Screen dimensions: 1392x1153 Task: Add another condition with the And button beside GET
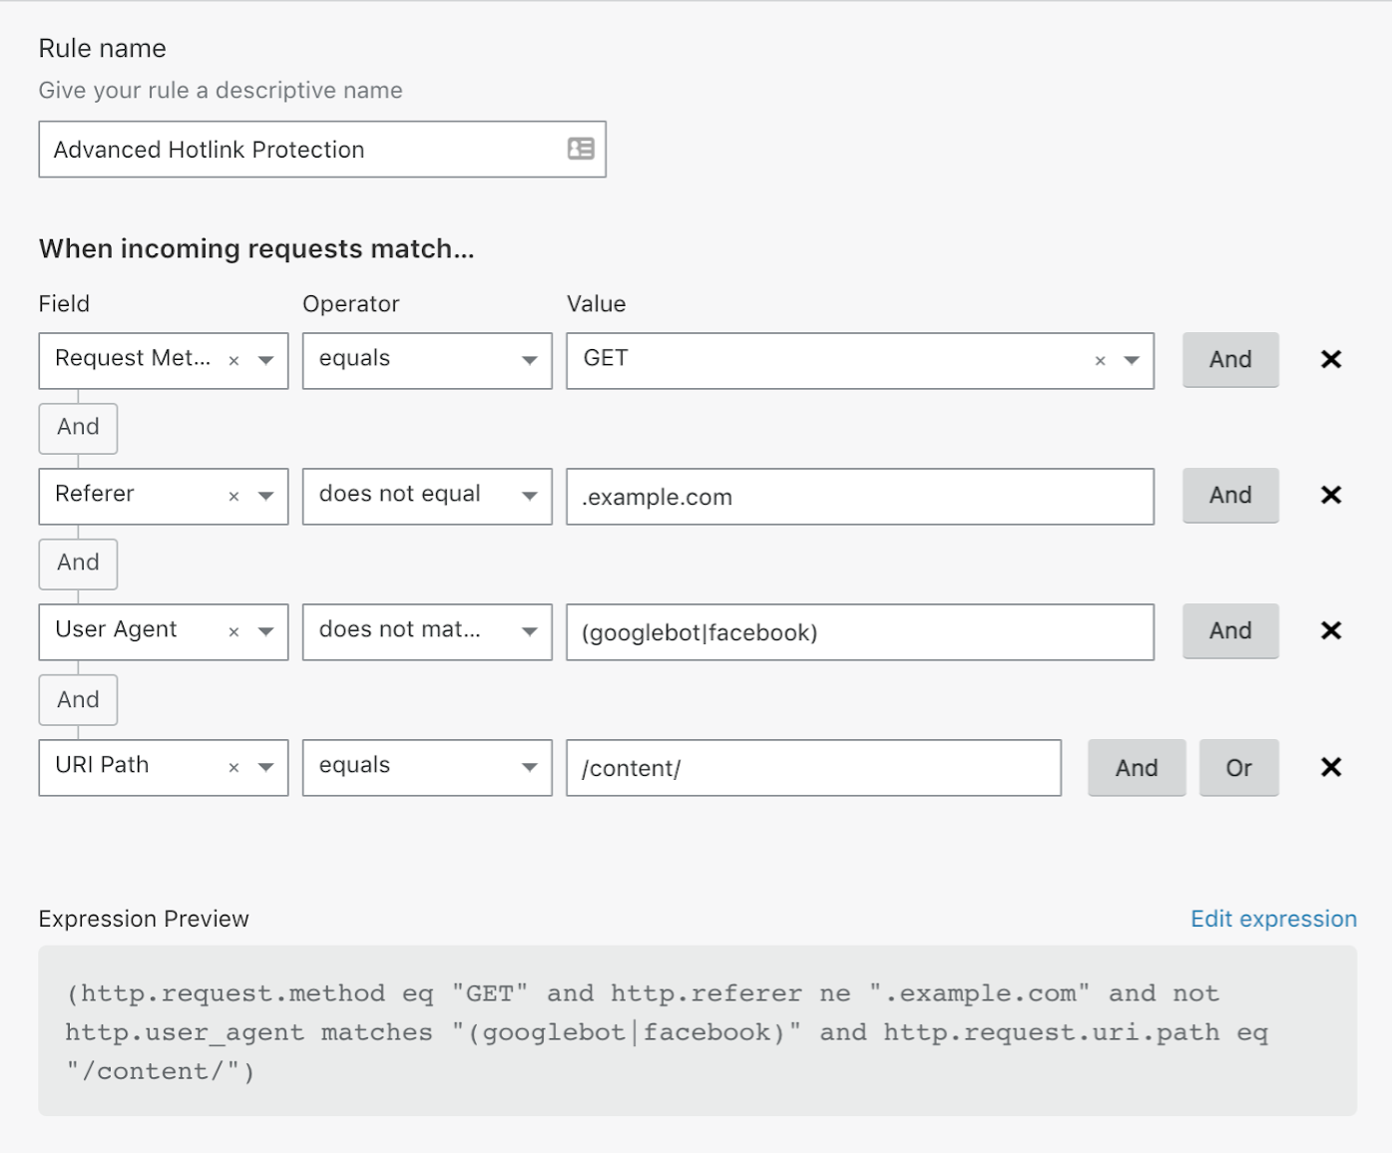coord(1230,359)
